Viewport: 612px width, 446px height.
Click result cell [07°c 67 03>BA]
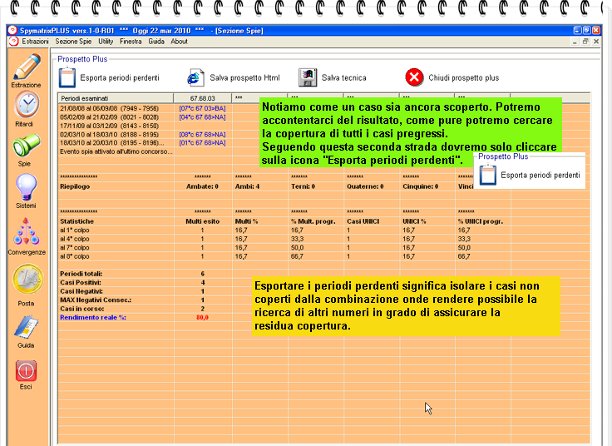pyautogui.click(x=202, y=108)
